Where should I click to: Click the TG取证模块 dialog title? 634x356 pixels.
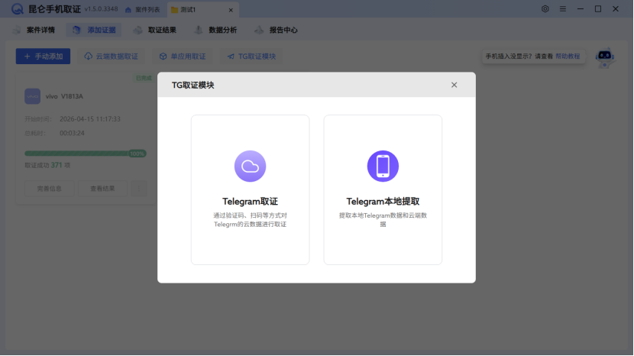192,85
